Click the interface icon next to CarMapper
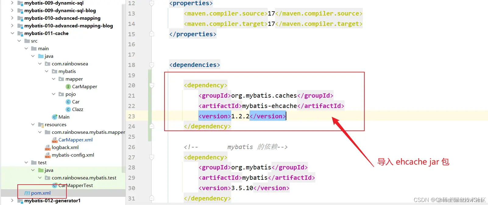 (68, 87)
